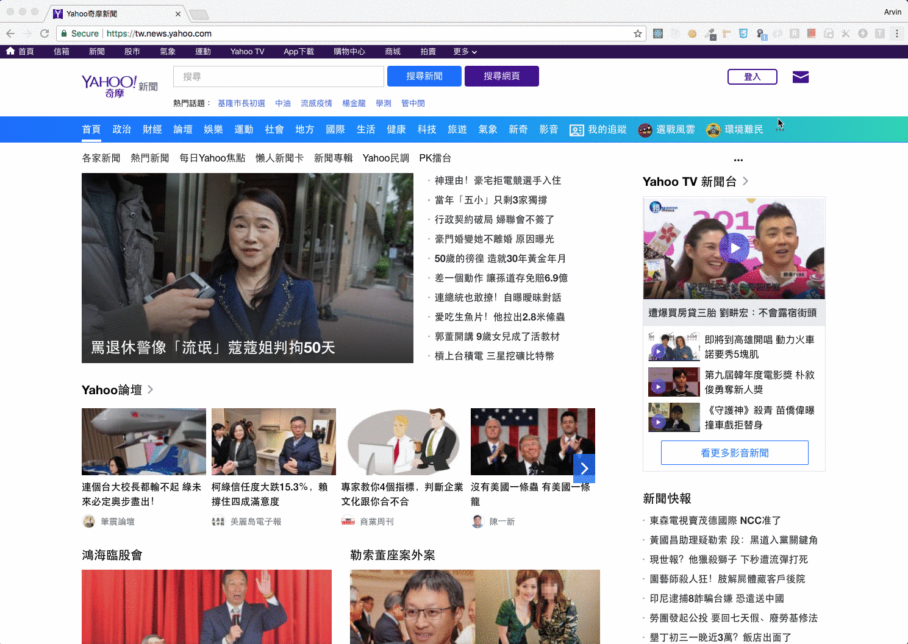Open Yahoo TV in top purple bar

point(248,52)
